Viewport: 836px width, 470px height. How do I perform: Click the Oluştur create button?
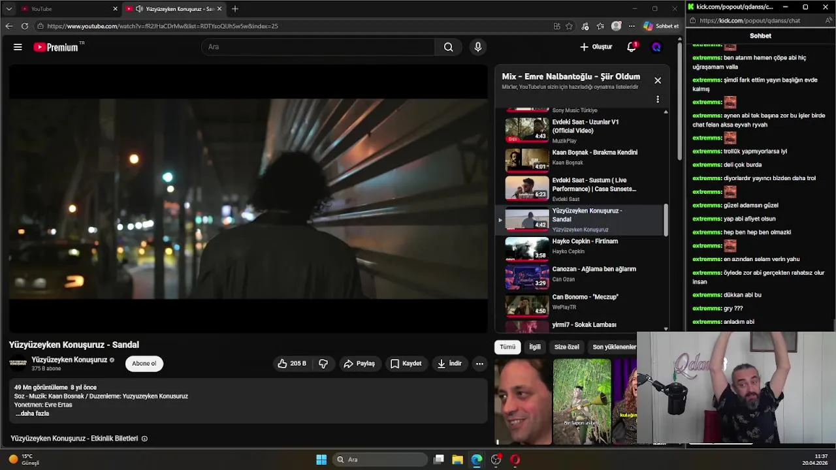point(596,47)
